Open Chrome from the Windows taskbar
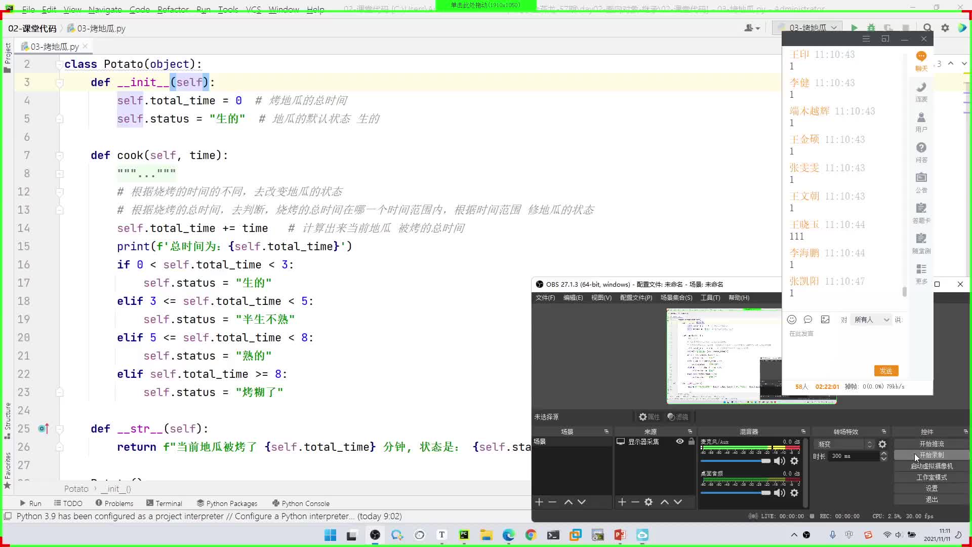Image resolution: width=972 pixels, height=547 pixels. pyautogui.click(x=531, y=535)
